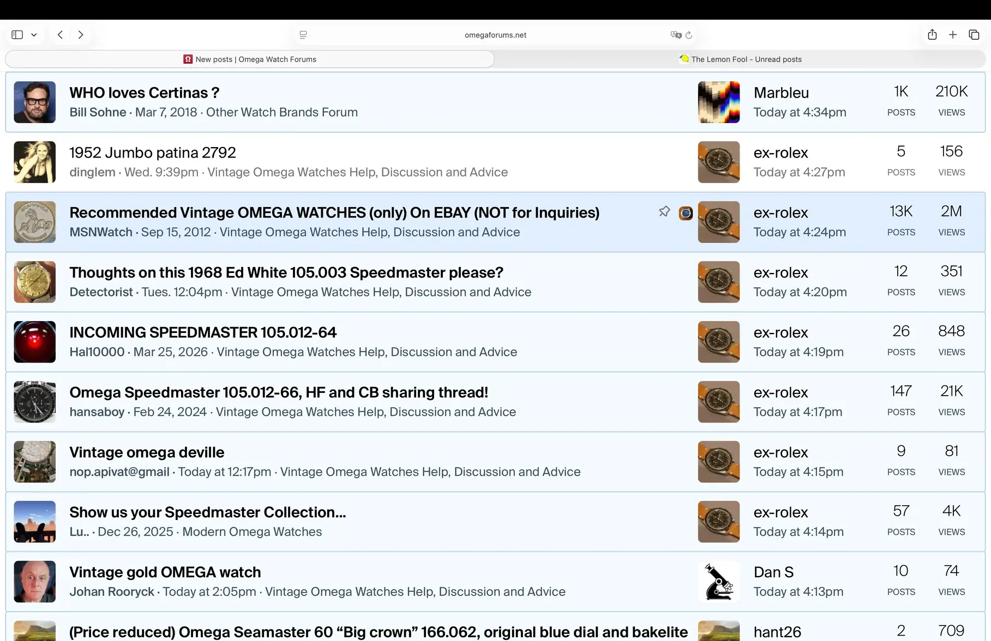Unpin the Recommended Vintage OMEGA WATCHES thread
The height and width of the screenshot is (641, 991).
pyautogui.click(x=664, y=211)
